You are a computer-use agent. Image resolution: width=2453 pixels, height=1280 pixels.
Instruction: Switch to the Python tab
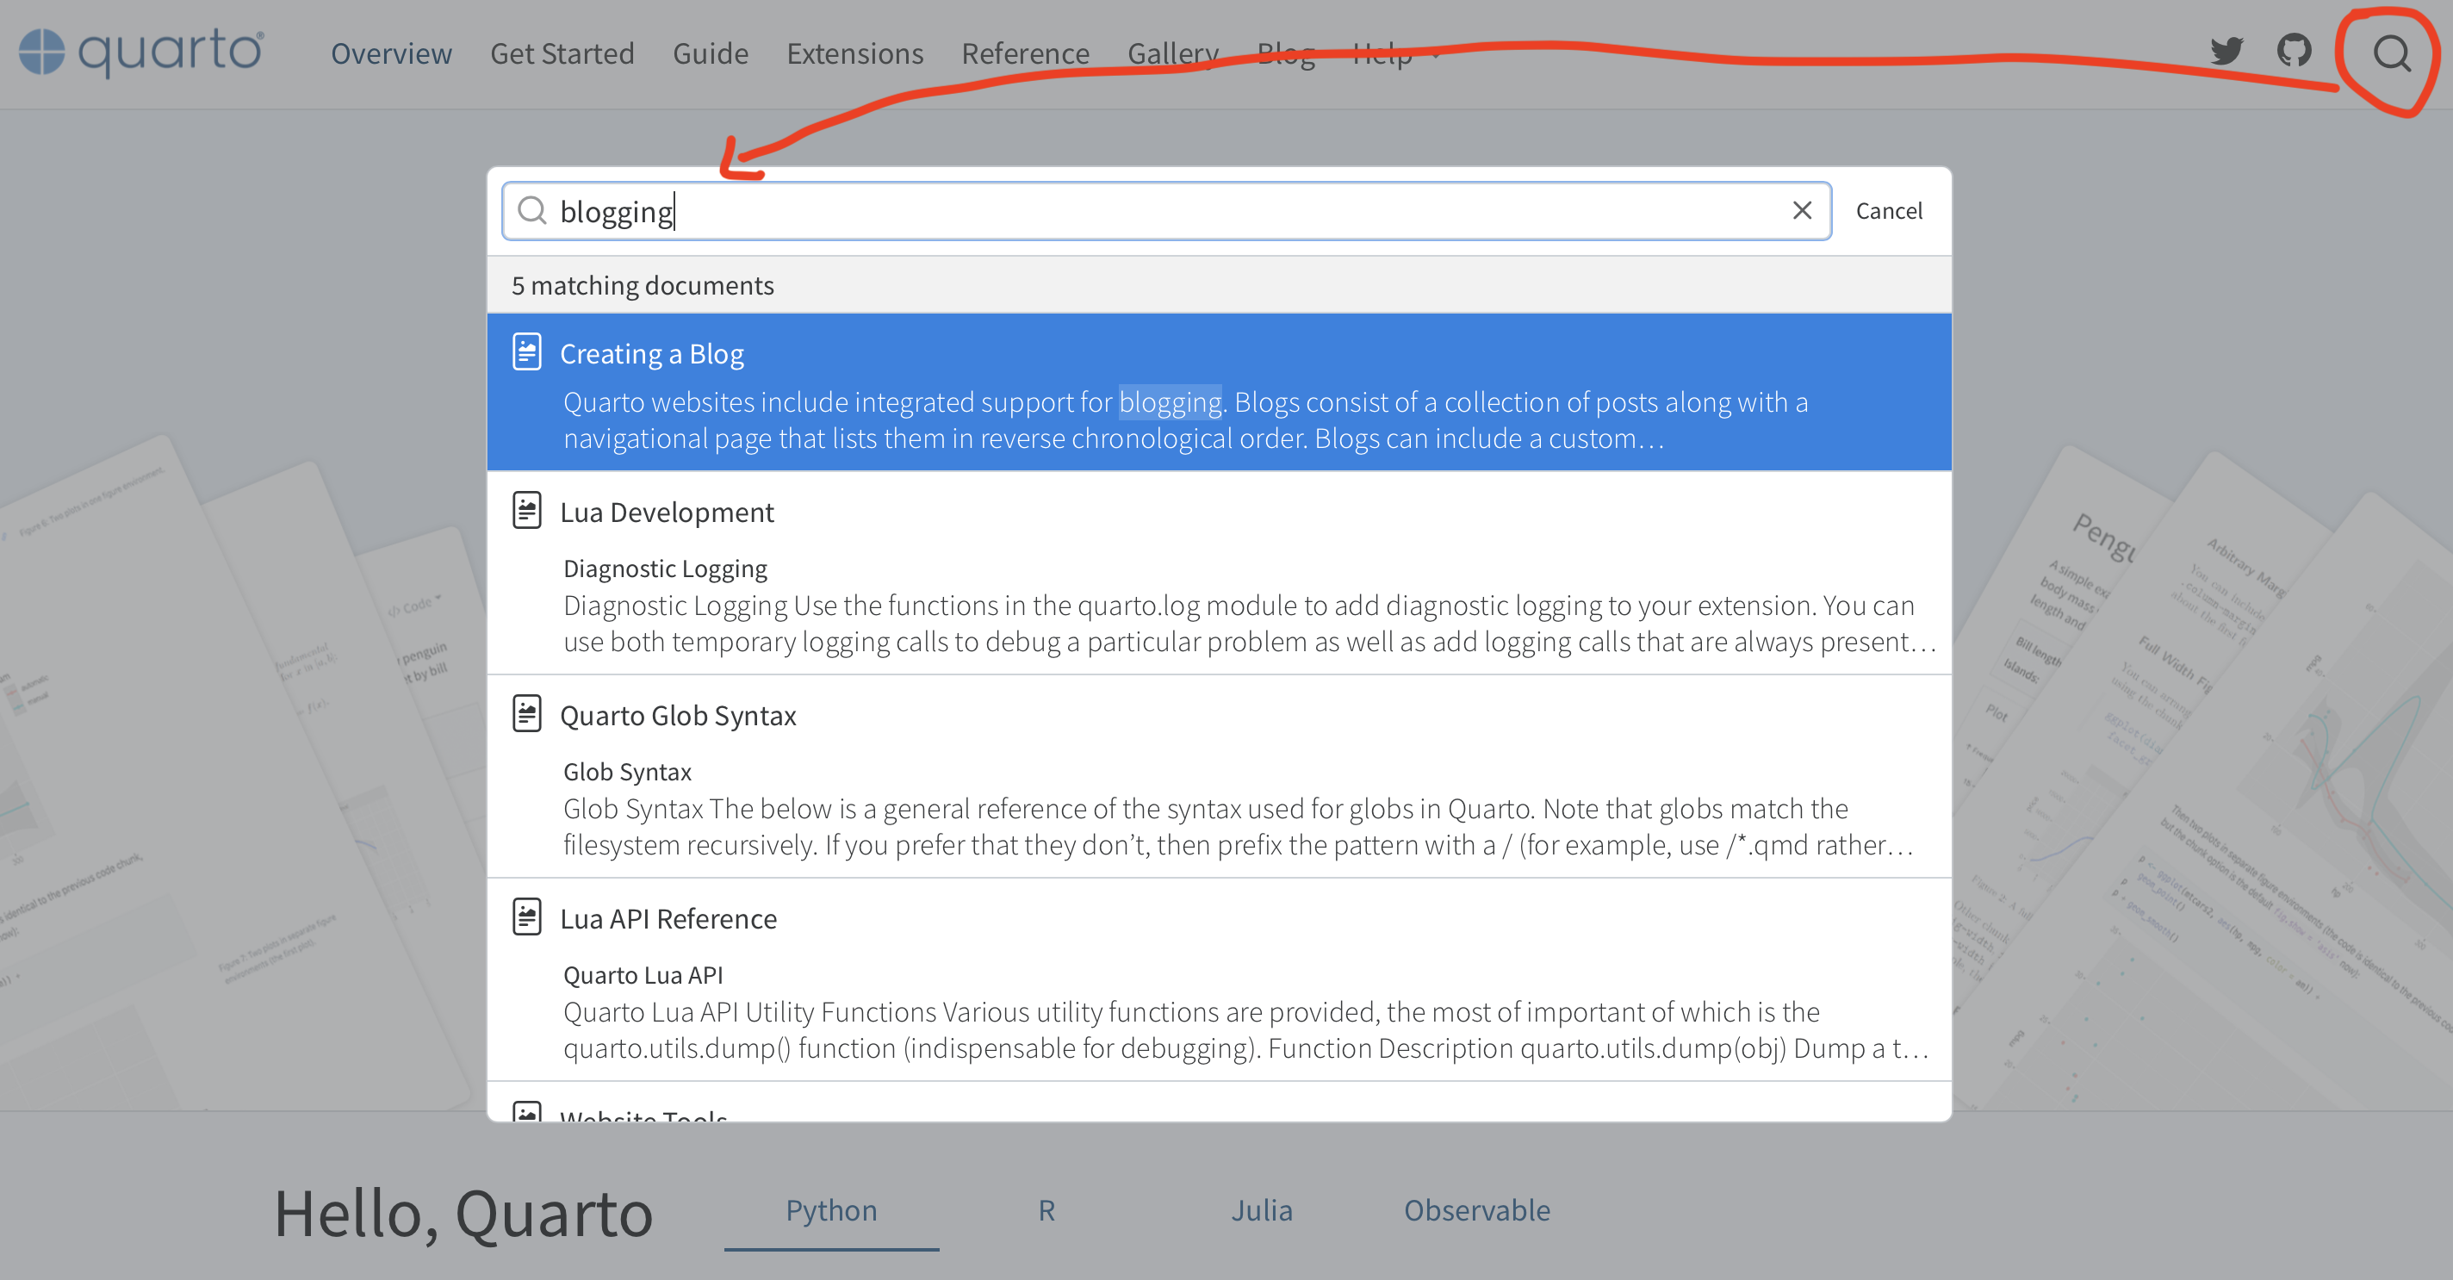click(x=830, y=1210)
